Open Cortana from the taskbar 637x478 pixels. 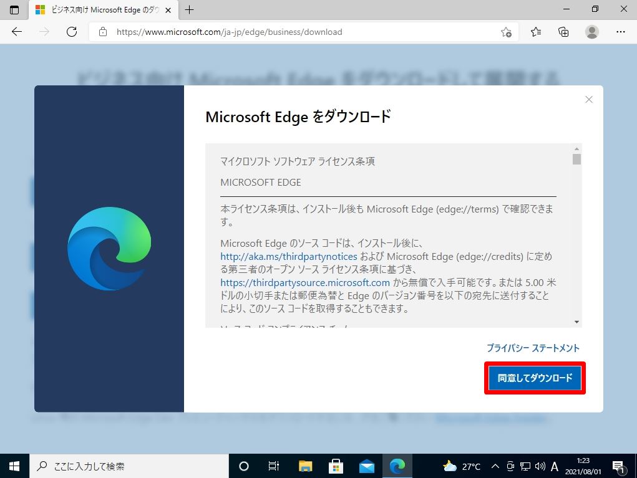(x=244, y=466)
